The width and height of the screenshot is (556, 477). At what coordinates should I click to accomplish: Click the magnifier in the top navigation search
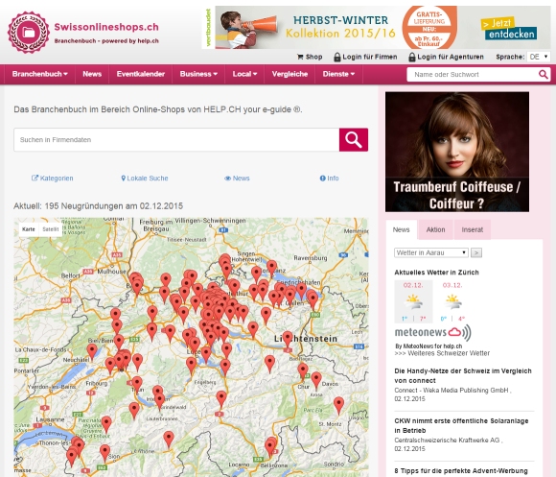(544, 74)
